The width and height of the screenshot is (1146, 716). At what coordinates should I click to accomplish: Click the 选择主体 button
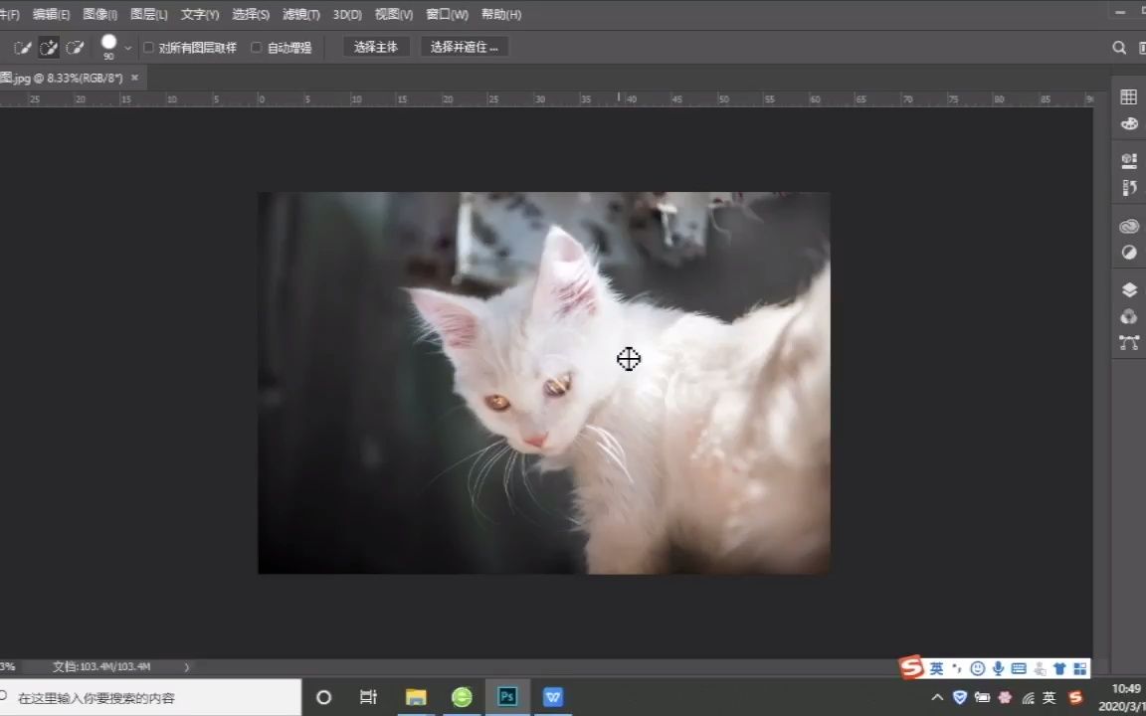pos(375,47)
